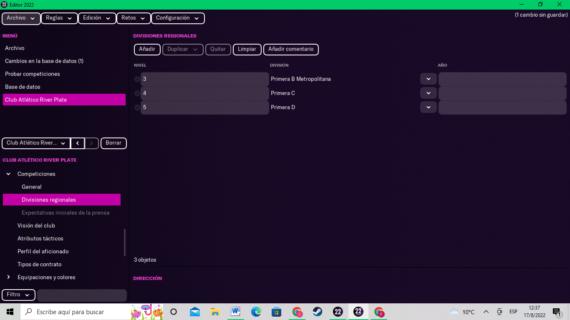Screen dimensions: 570x320
Task: Select Probar competiciones in the menu
Action: [64, 74]
